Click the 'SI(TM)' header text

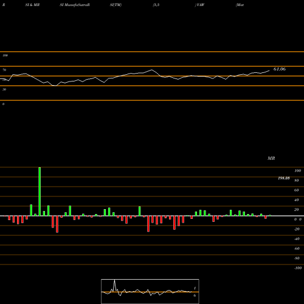pyautogui.click(x=116, y=5)
